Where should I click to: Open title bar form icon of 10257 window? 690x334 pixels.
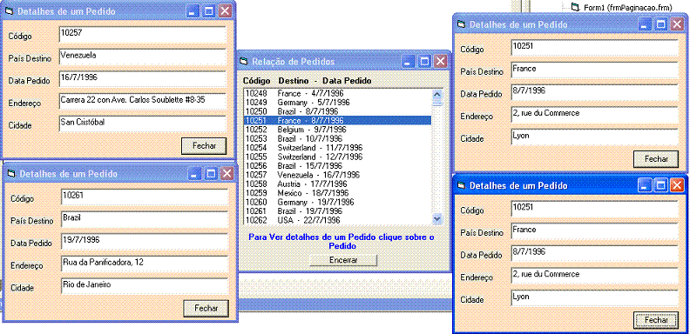10,11
